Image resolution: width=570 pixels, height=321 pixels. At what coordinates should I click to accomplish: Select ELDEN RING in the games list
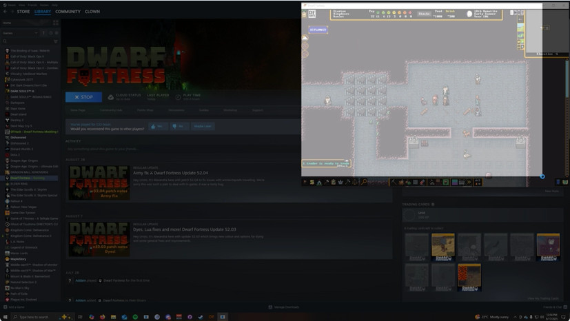point(31,184)
